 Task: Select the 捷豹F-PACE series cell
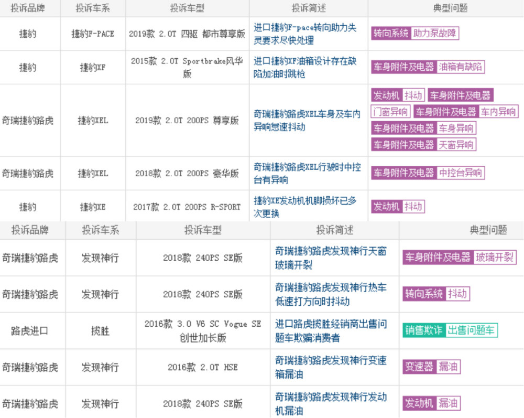[93, 34]
